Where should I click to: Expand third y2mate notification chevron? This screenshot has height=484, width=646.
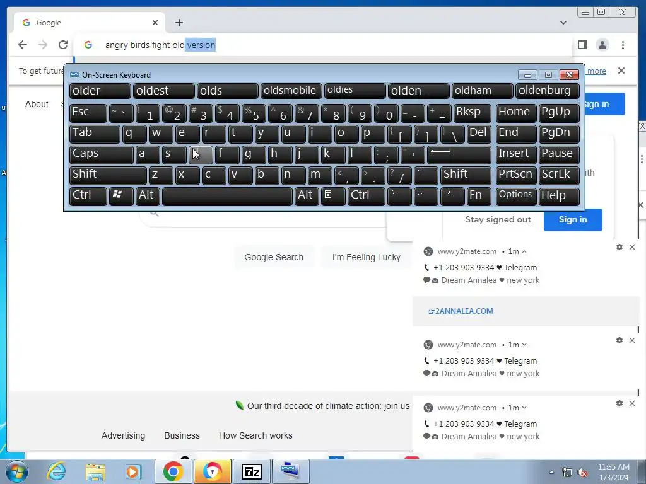coord(524,408)
